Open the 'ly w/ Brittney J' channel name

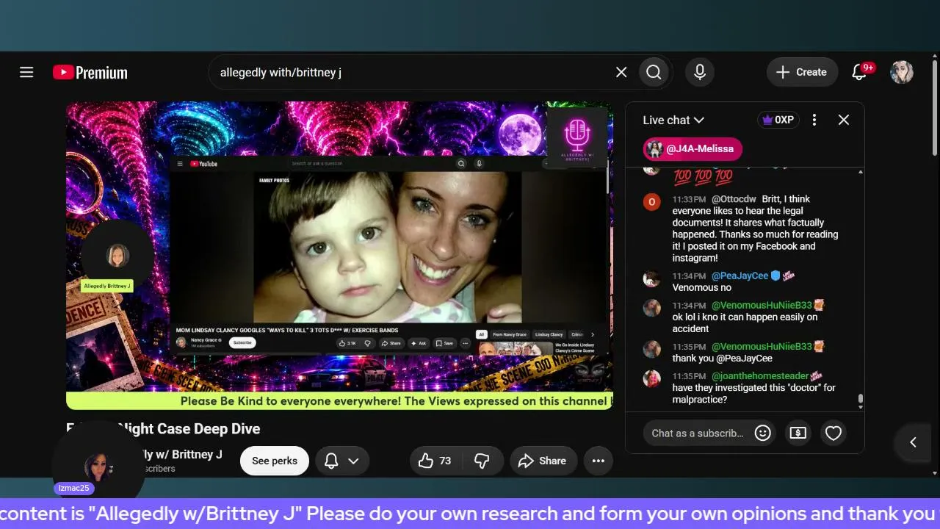click(x=182, y=454)
